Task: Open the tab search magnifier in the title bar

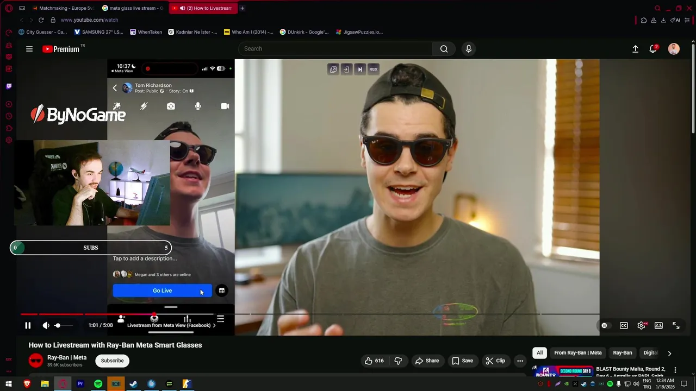Action: click(x=657, y=8)
